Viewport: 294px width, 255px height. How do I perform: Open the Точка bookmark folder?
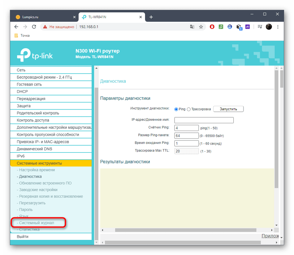tap(22, 36)
